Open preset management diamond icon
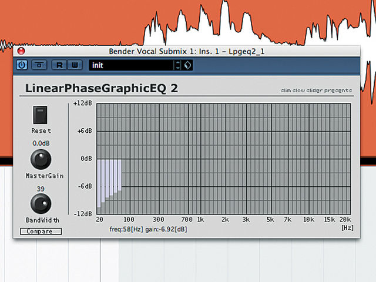This screenshot has height=282, width=376. [x=187, y=65]
